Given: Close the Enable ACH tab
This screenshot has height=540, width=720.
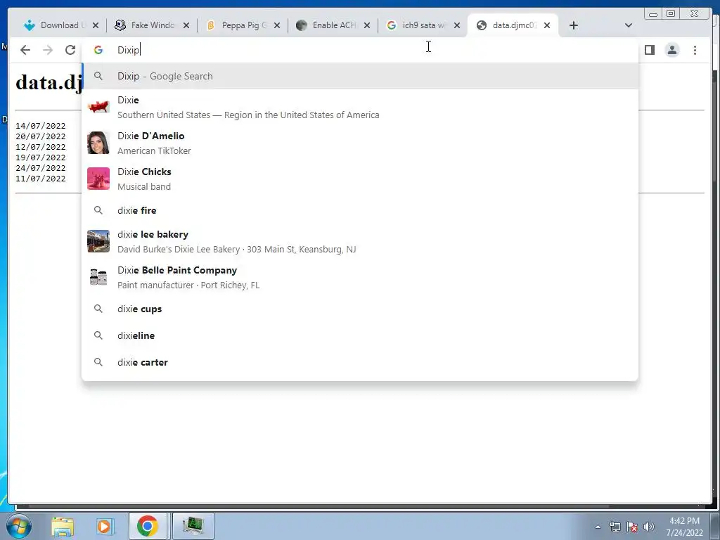Looking at the screenshot, I should 367,26.
